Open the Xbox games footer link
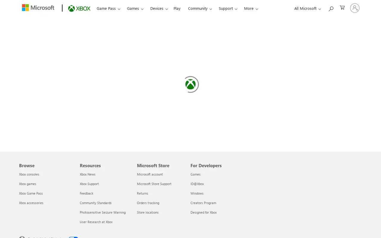The image size is (381, 238). pos(28,184)
